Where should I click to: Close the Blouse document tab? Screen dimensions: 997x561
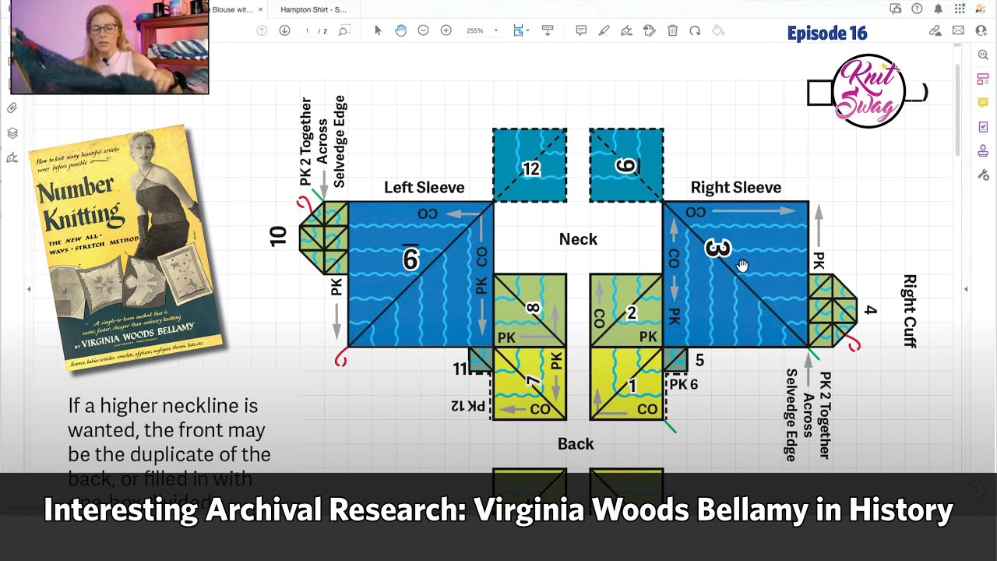tap(261, 9)
